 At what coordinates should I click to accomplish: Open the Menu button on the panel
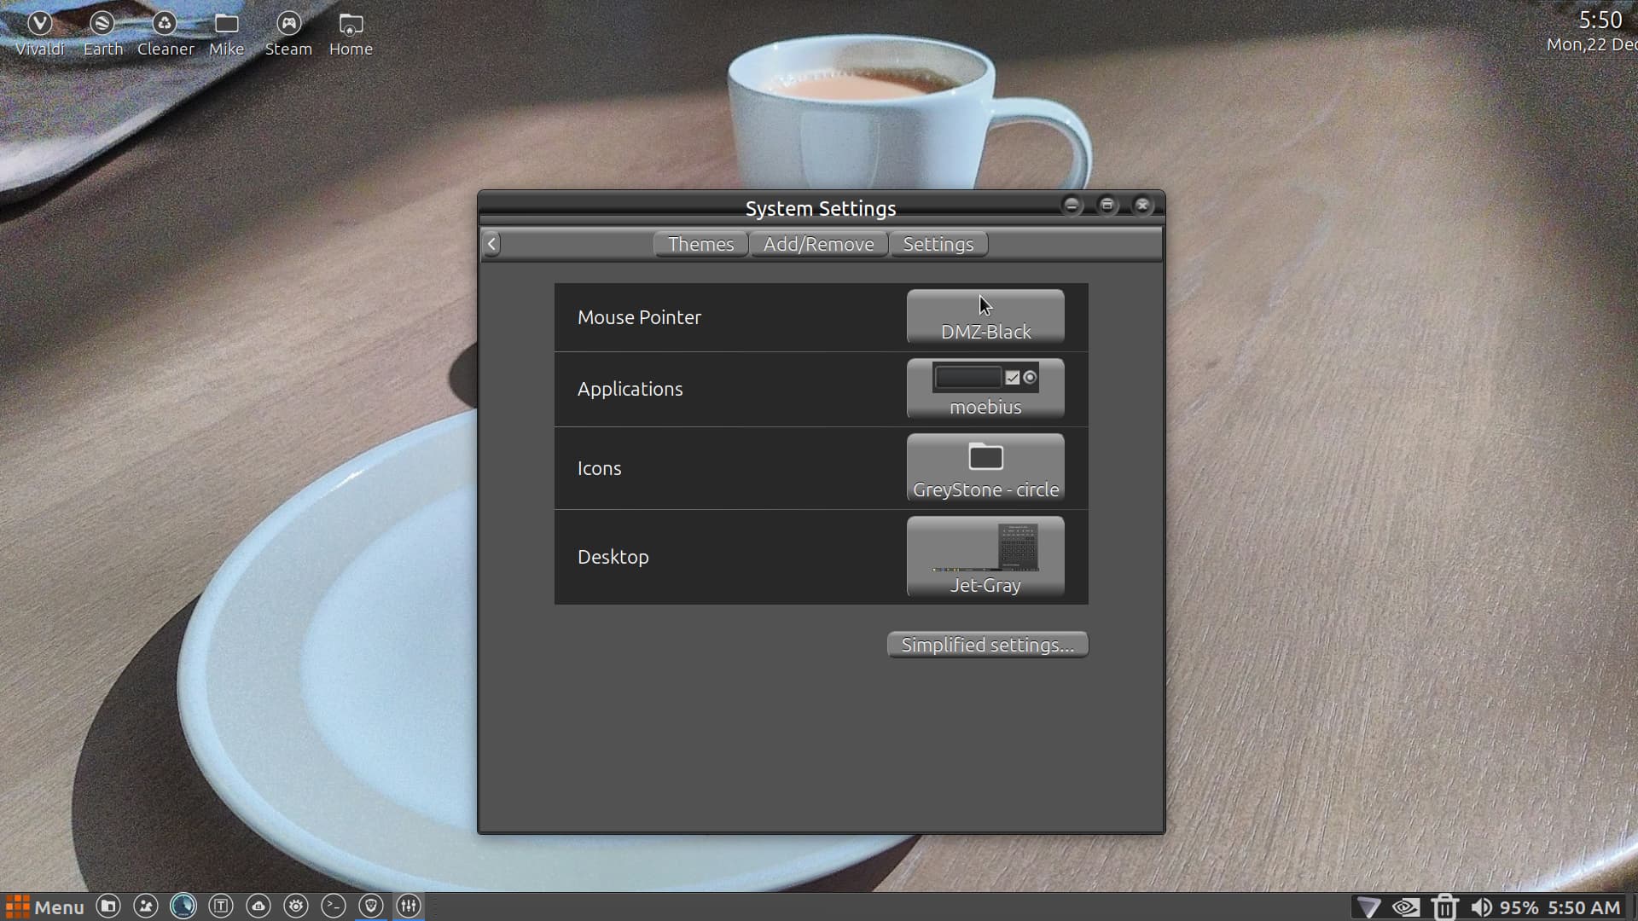point(45,907)
